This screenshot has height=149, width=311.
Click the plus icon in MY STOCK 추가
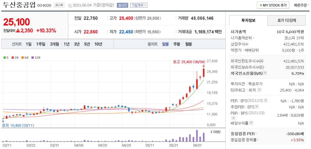click(261, 5)
